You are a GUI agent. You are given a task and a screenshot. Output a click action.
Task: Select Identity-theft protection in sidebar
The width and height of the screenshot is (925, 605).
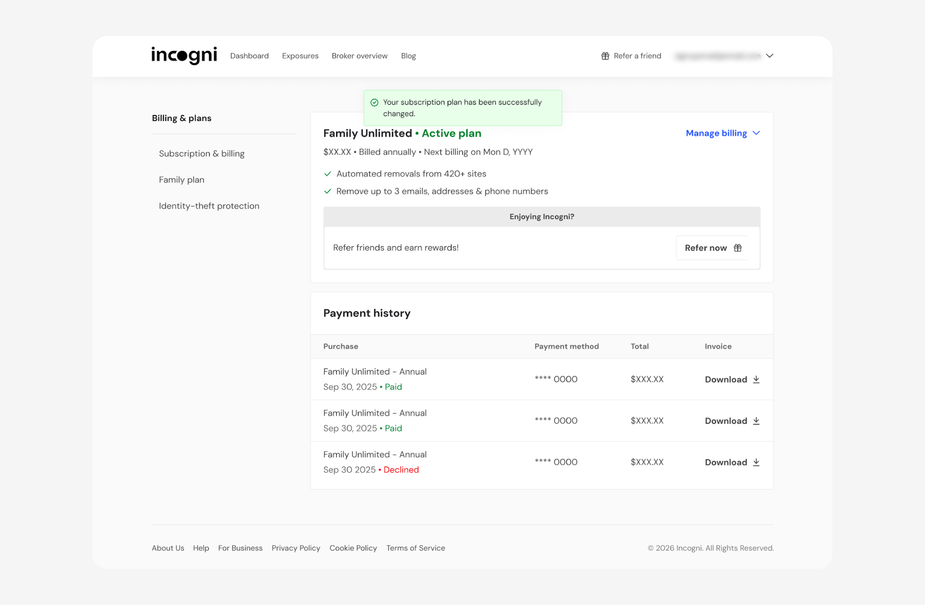click(x=209, y=206)
